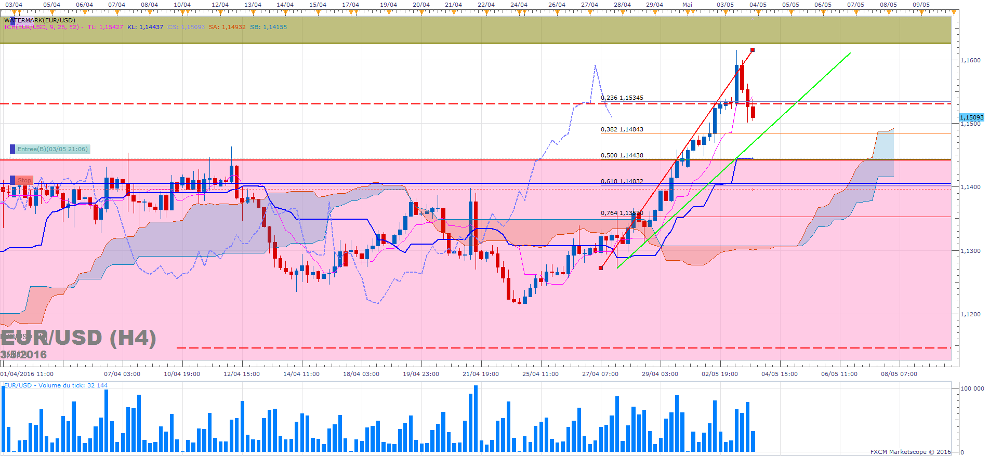989x456 pixels.
Task: Click the blue handle beside the Entree(B) label
Action: click(x=13, y=149)
